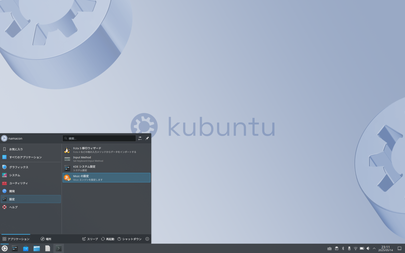Launch Fcitx 5 移行ウィザード
This screenshot has width=405, height=253.
pos(106,150)
